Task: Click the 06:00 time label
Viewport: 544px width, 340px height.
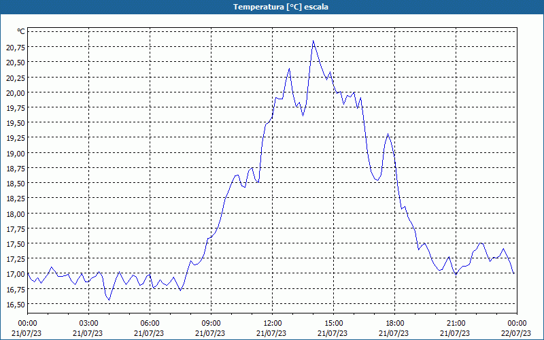Action: pos(150,324)
